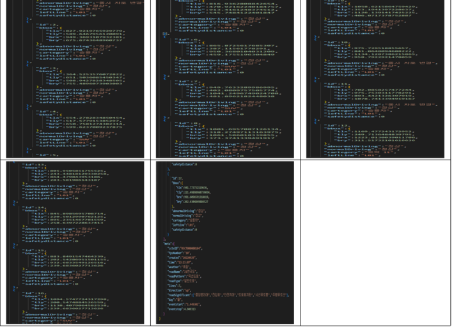Click the "cctvID" line
The width and height of the screenshot is (454, 327).
185,248
